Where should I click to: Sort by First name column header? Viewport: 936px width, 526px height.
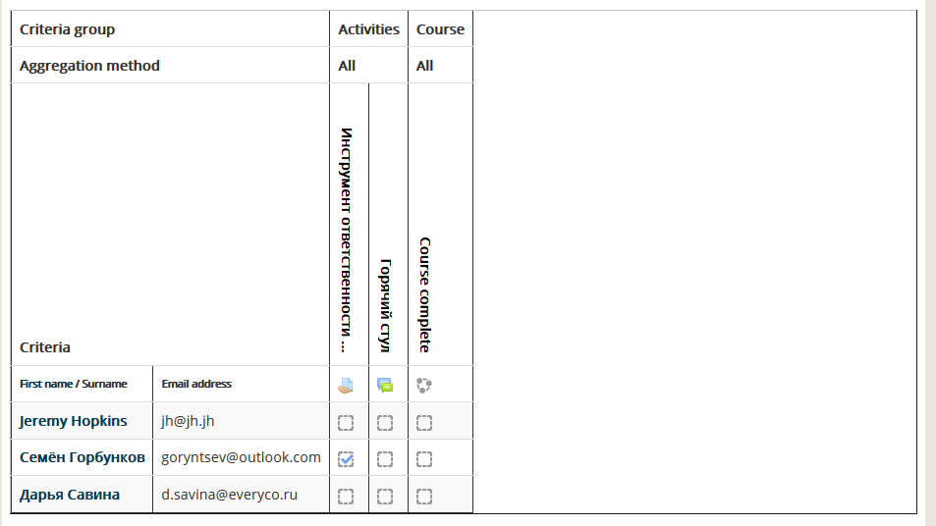46,384
